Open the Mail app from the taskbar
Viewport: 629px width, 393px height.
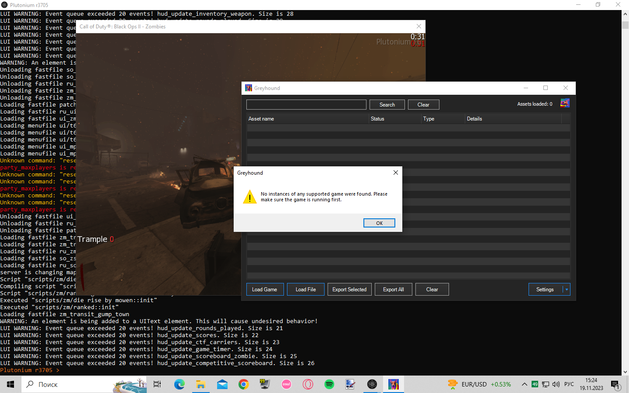coord(222,384)
